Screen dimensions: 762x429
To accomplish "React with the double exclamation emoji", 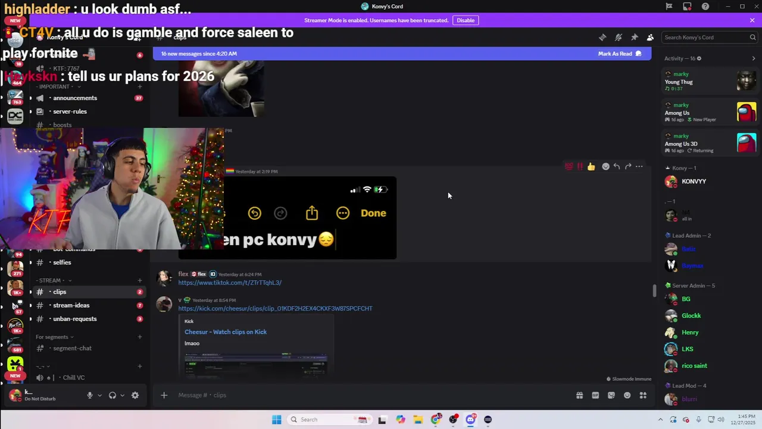I will 580,167.
